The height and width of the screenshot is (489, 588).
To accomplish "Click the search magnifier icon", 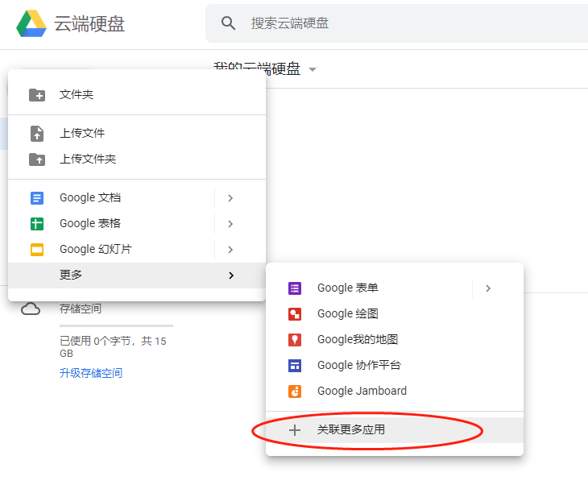I will point(228,23).
